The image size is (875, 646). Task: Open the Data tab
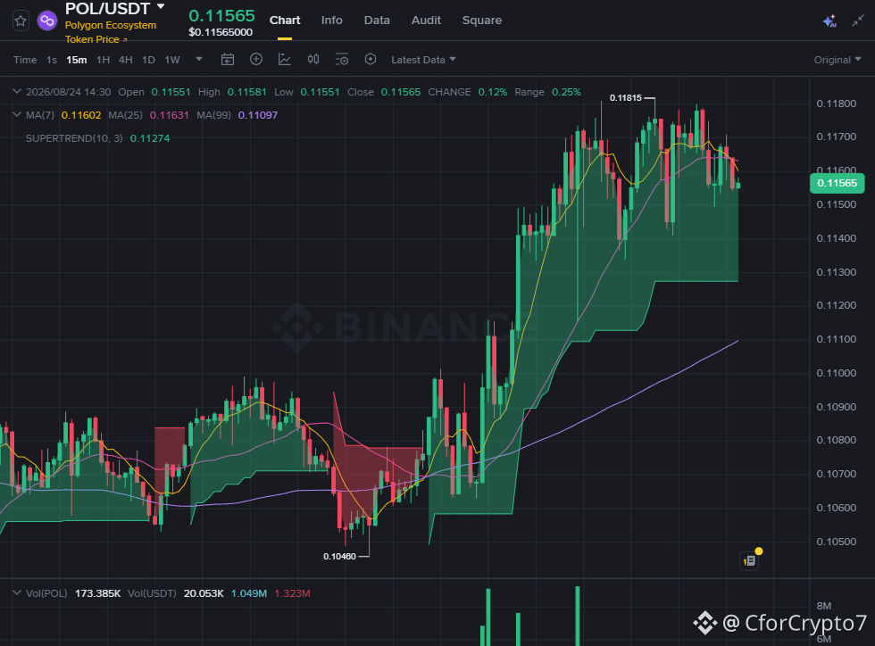377,21
